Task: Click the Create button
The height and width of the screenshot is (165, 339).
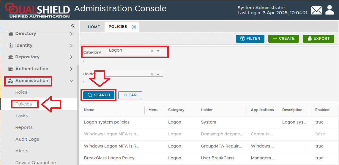Action: pos(283,39)
